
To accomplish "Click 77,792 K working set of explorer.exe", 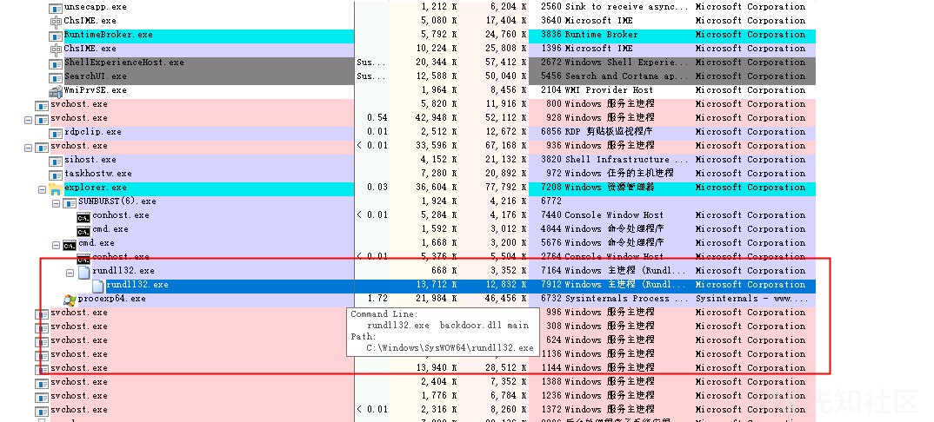I will pos(506,188).
